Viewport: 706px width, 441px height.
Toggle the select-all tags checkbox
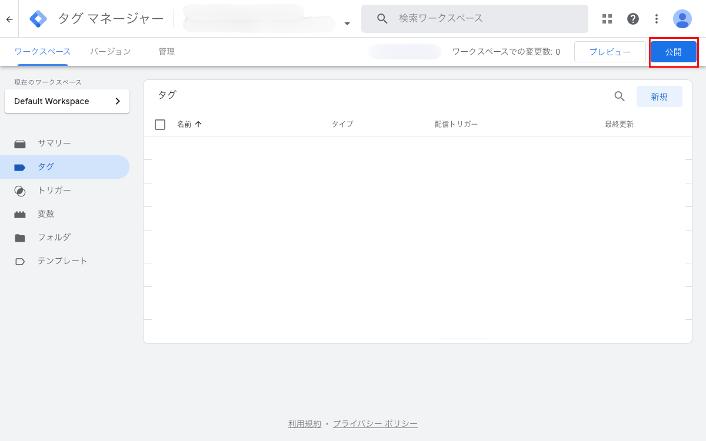pos(160,125)
